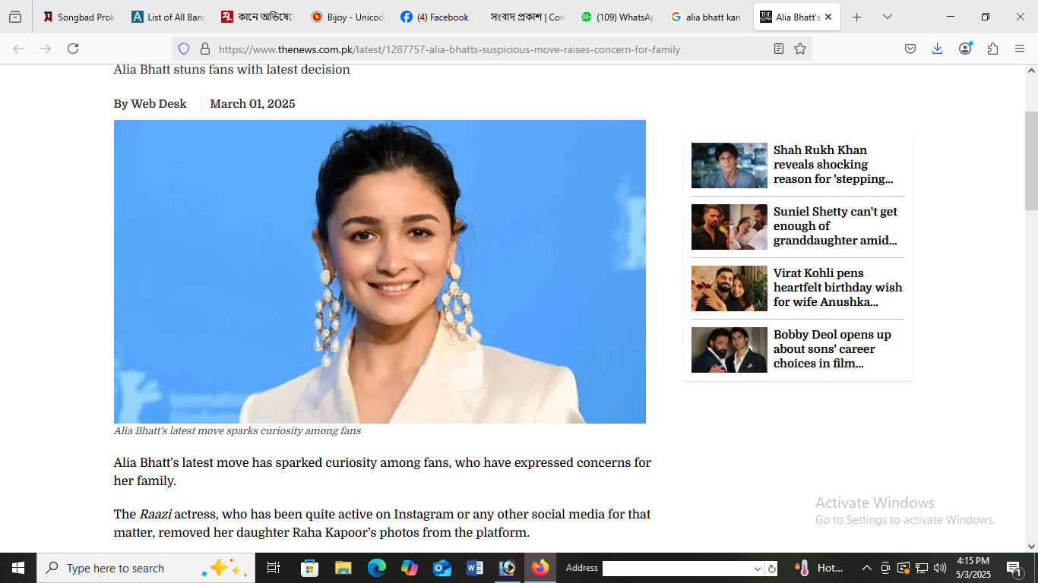Click the Virat Kohli thumbnail image

(729, 288)
